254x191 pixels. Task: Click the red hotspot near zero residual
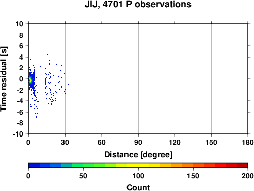[30, 80]
